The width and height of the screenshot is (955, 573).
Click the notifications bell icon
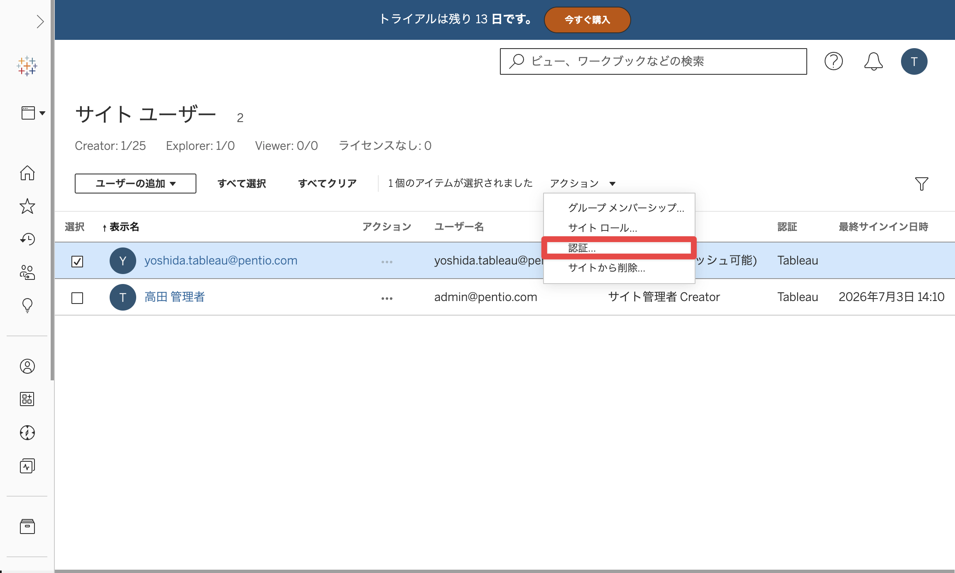point(874,61)
